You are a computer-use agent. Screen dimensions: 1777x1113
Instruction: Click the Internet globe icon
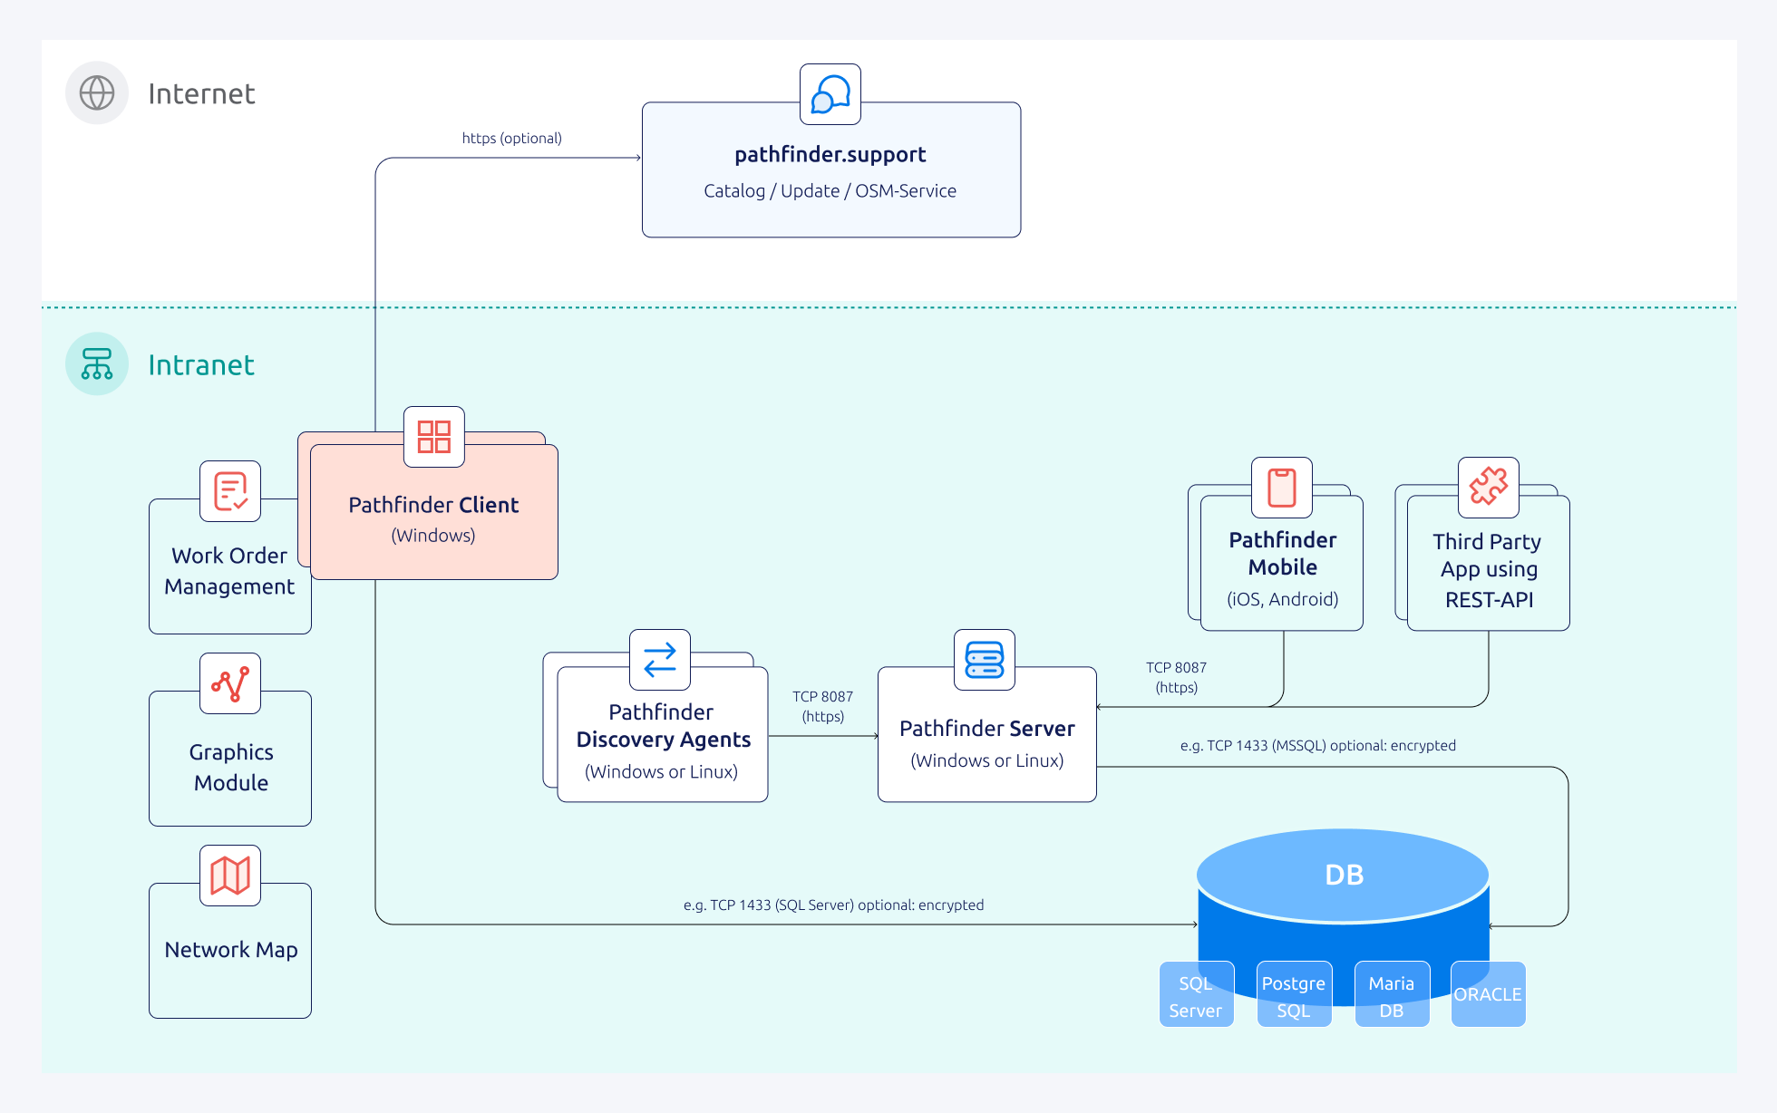click(x=97, y=92)
